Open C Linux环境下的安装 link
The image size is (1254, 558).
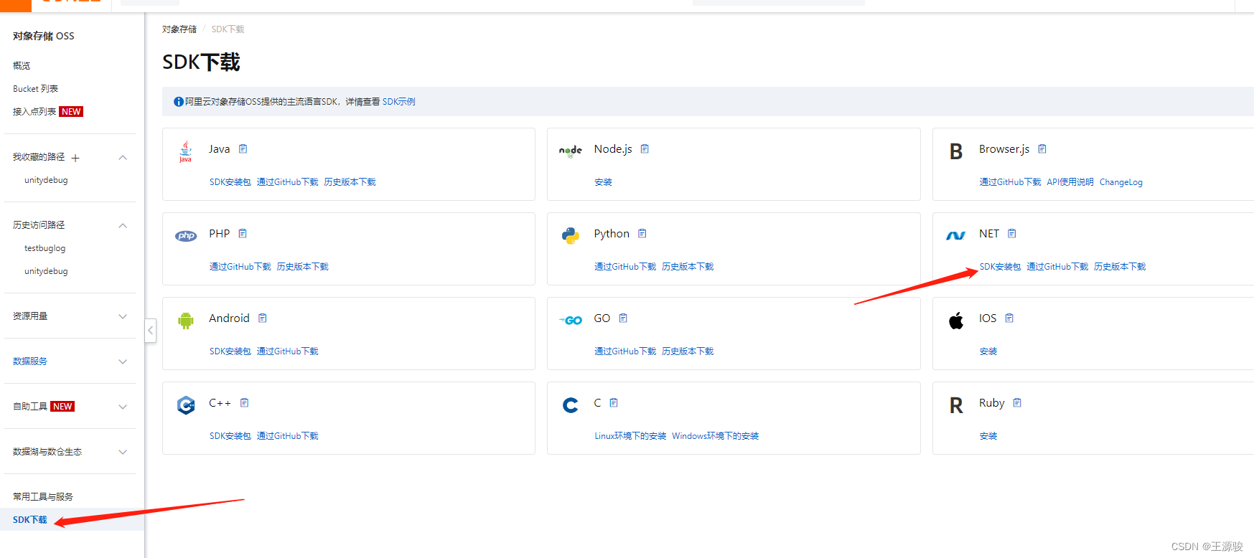pos(630,436)
